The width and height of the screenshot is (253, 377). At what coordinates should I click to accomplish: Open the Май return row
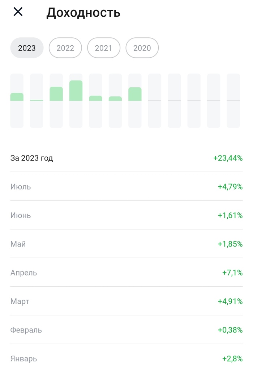126,244
